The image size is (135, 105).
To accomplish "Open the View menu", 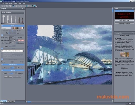I will [6, 3].
